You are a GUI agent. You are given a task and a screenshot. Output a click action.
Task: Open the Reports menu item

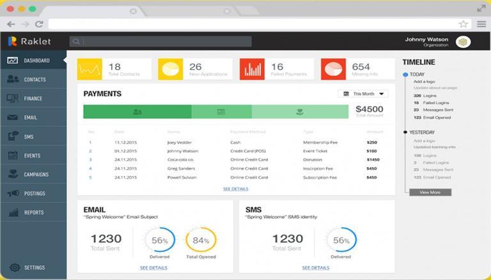(33, 212)
